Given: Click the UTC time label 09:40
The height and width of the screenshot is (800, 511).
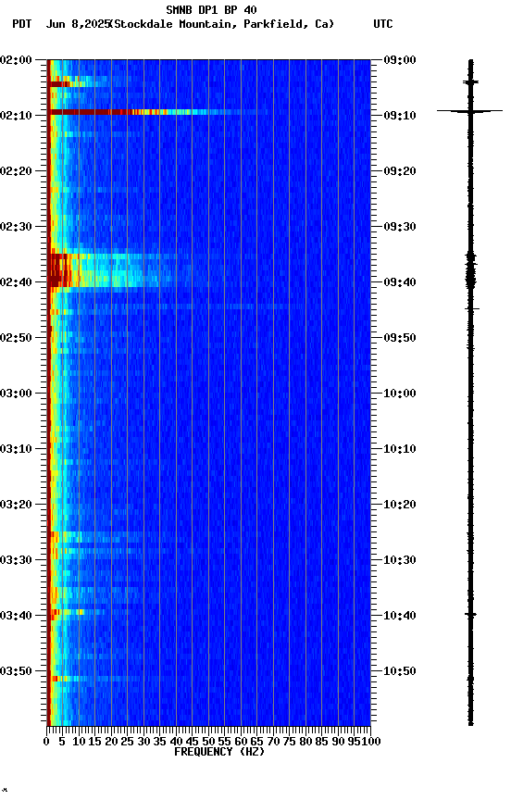Looking at the screenshot, I should pos(400,282).
